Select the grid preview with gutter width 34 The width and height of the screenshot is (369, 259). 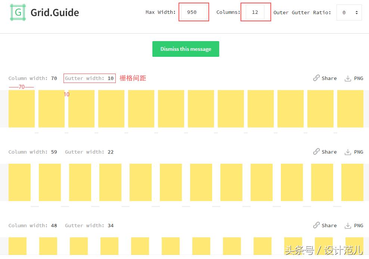pos(186,246)
